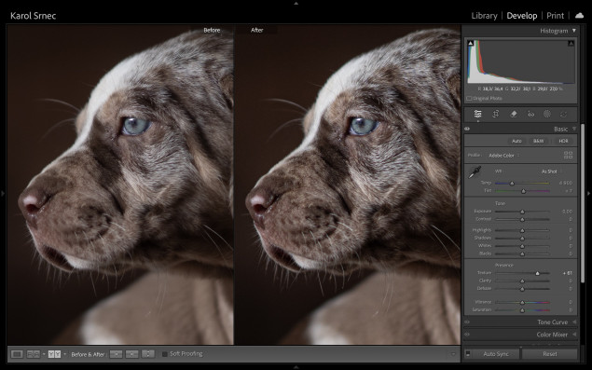Collapse the Basic panel

(574, 129)
